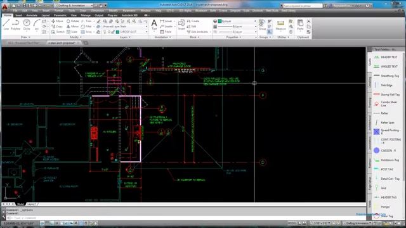Expand the Draw panel

[25, 37]
